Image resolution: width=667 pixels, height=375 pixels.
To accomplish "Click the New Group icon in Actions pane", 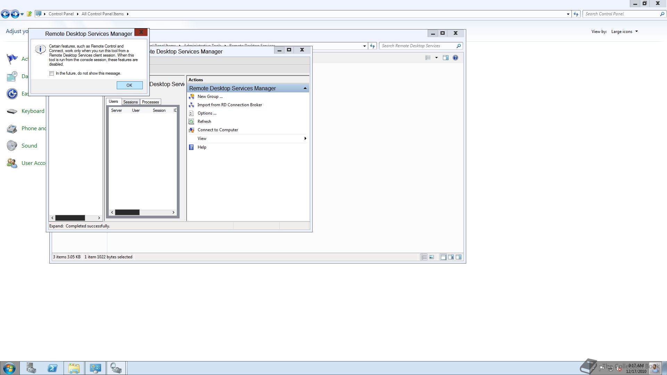I will pos(191,97).
